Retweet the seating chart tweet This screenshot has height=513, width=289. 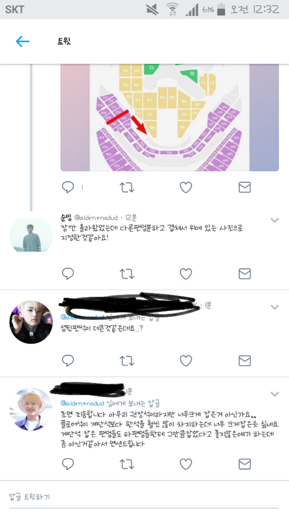(x=126, y=187)
